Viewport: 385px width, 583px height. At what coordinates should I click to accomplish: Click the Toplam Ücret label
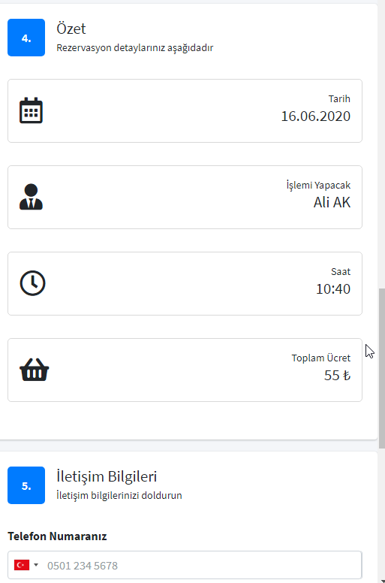coord(320,358)
